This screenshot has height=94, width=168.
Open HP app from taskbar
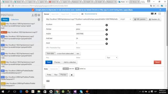[x=51, y=92]
